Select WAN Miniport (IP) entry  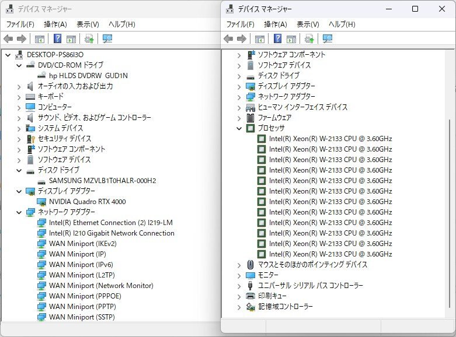77,254
